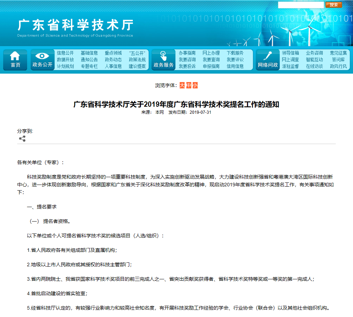The width and height of the screenshot is (353, 317).
Task: Open the 智能互动 link
Action: pos(314,60)
